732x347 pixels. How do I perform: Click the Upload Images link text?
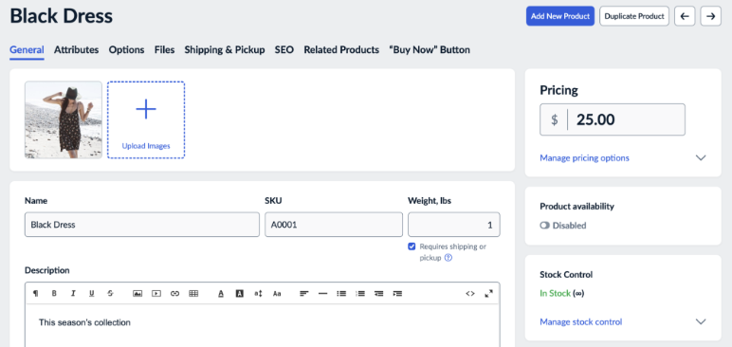[x=146, y=146]
